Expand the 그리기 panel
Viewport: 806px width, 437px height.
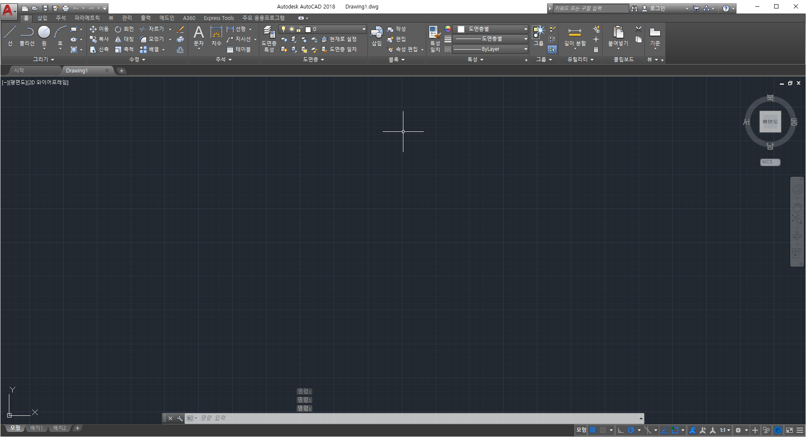pyautogui.click(x=44, y=60)
